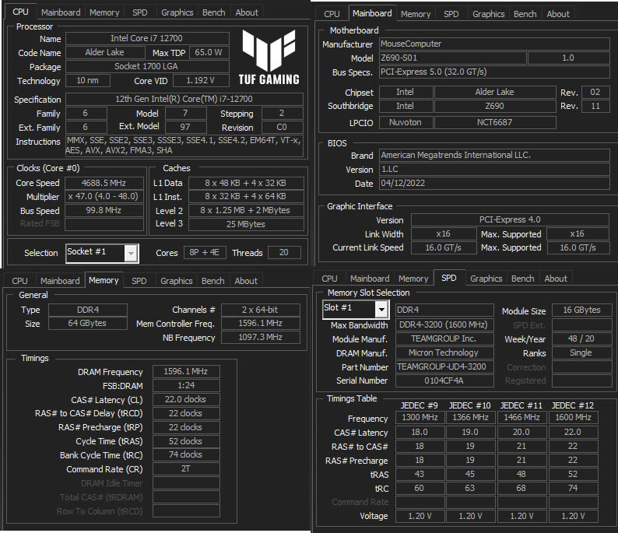Click BIOS brand 'American Megatrends International LLC.'
The width and height of the screenshot is (618, 533).
(x=494, y=155)
